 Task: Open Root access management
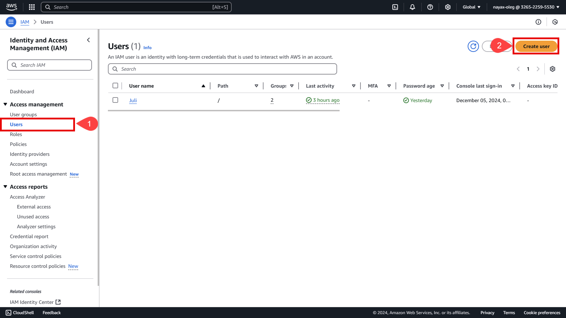[38, 174]
